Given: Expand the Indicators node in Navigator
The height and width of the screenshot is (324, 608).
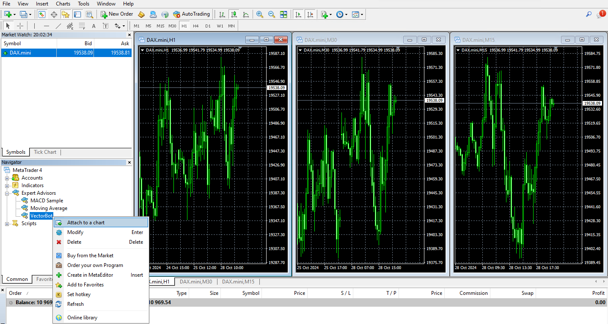Looking at the screenshot, I should [7, 185].
